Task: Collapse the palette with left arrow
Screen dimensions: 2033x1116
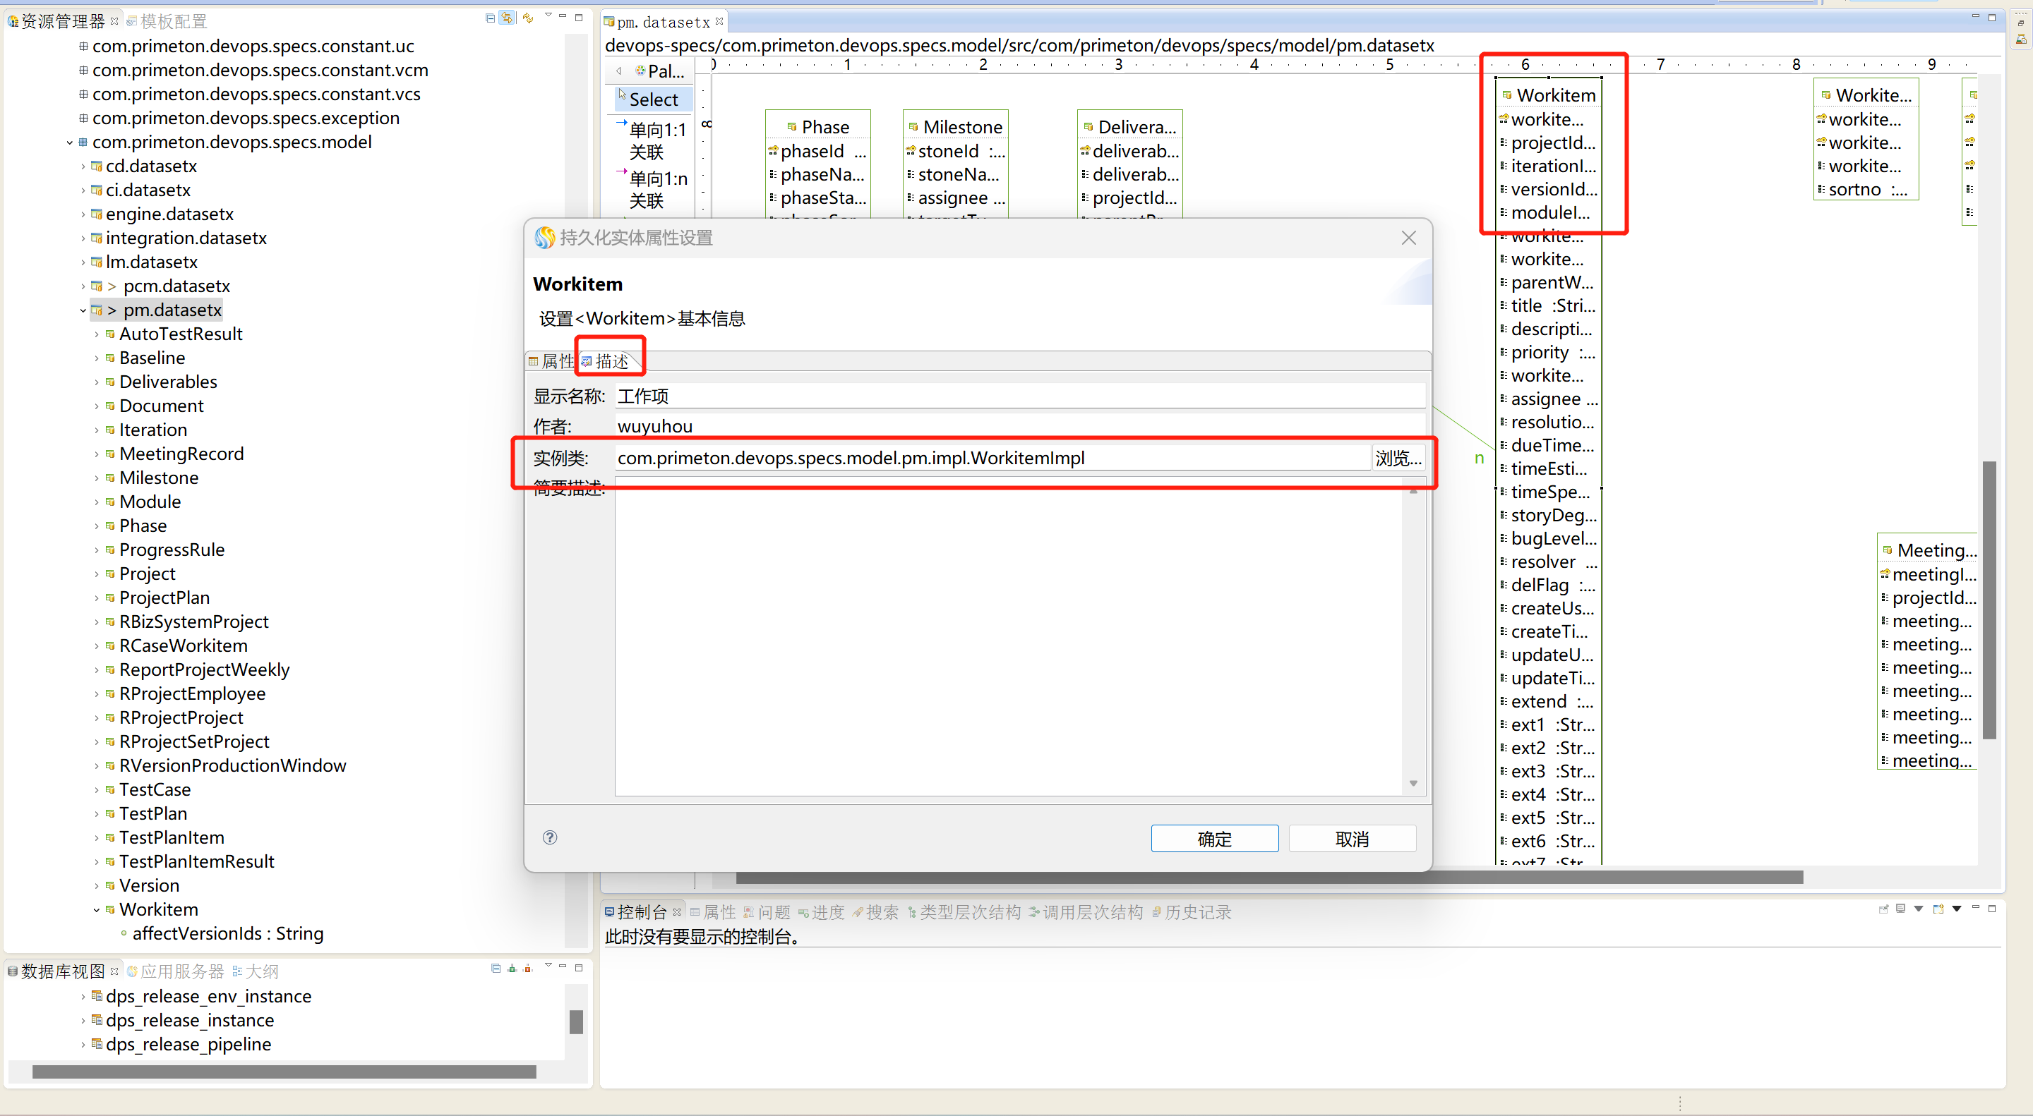Action: click(619, 71)
